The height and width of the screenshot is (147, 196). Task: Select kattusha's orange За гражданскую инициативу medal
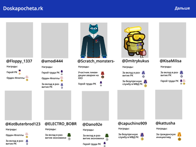click(x=179, y=136)
